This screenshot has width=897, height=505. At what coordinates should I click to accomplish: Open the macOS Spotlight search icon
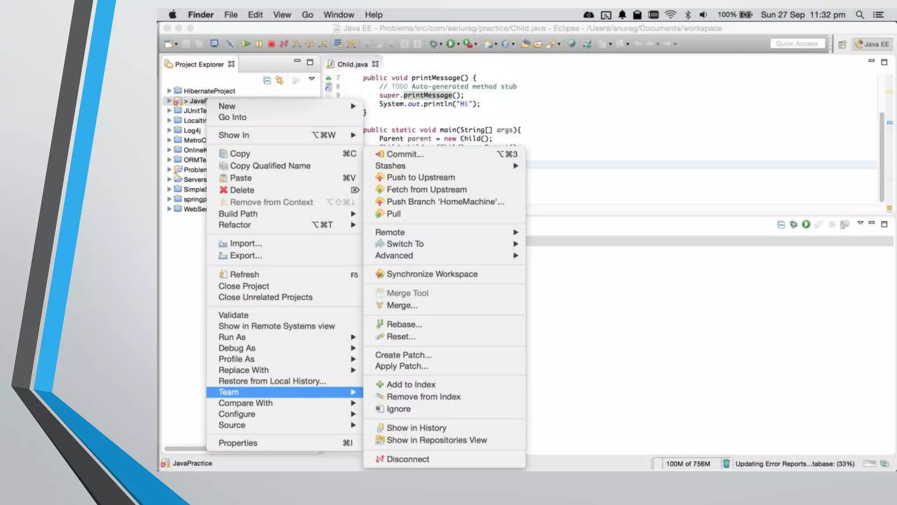click(859, 15)
